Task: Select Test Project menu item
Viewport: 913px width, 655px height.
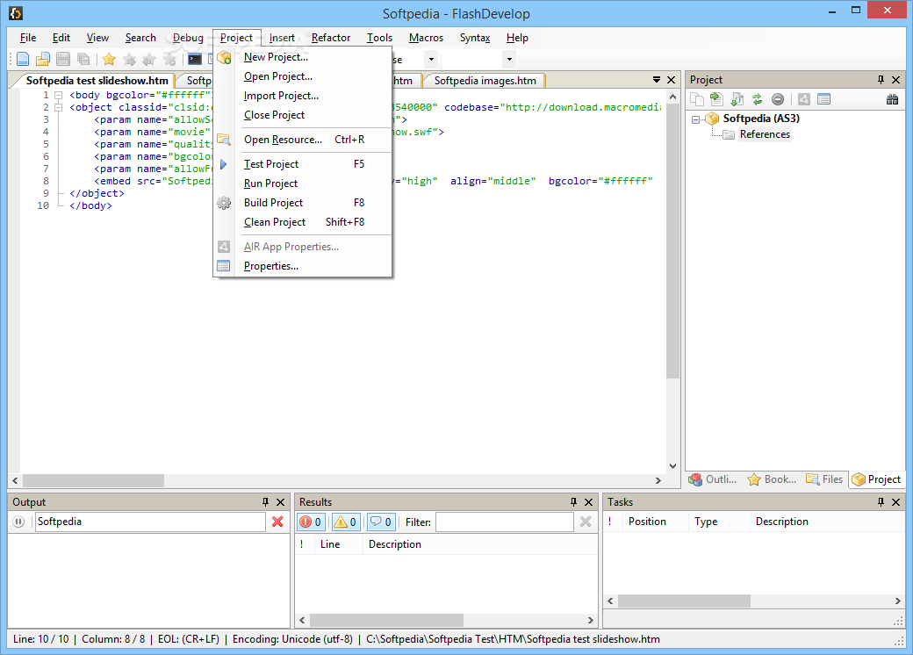Action: 302,164
